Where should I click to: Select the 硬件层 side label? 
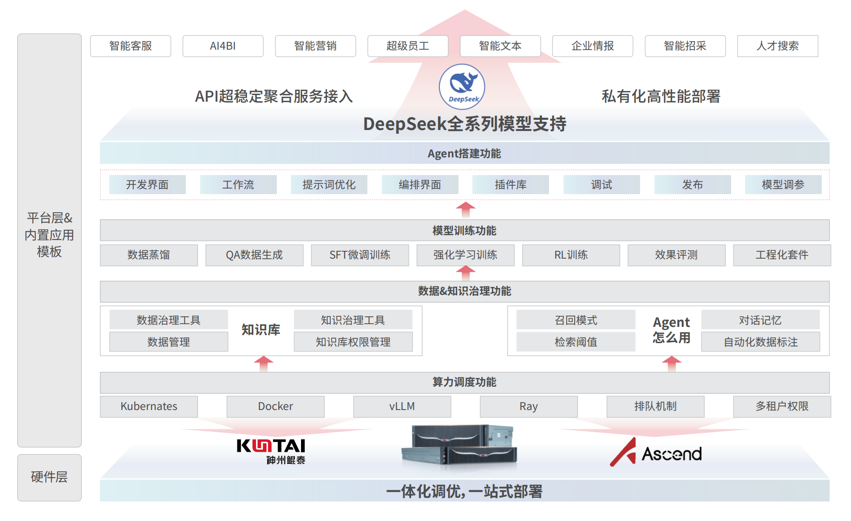click(49, 477)
